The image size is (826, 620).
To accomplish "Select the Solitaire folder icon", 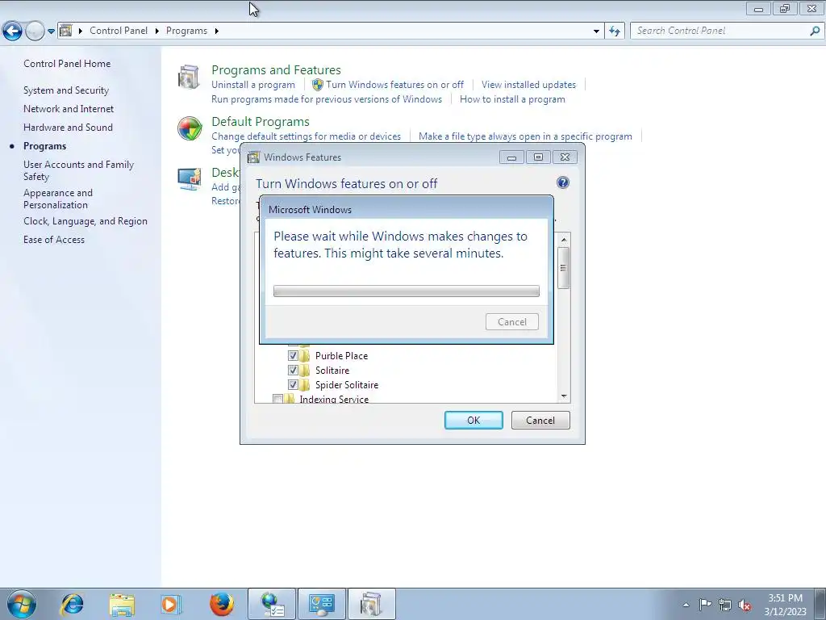I will click(x=304, y=370).
